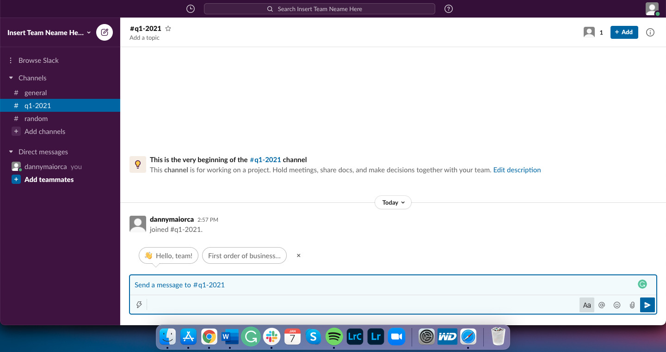This screenshot has height=352, width=666.
Task: Click the shortcuts lightning bolt icon
Action: click(x=139, y=305)
